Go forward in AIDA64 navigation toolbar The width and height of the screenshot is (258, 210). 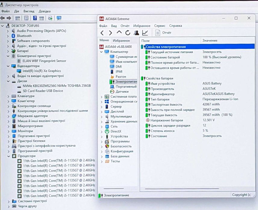(110, 33)
